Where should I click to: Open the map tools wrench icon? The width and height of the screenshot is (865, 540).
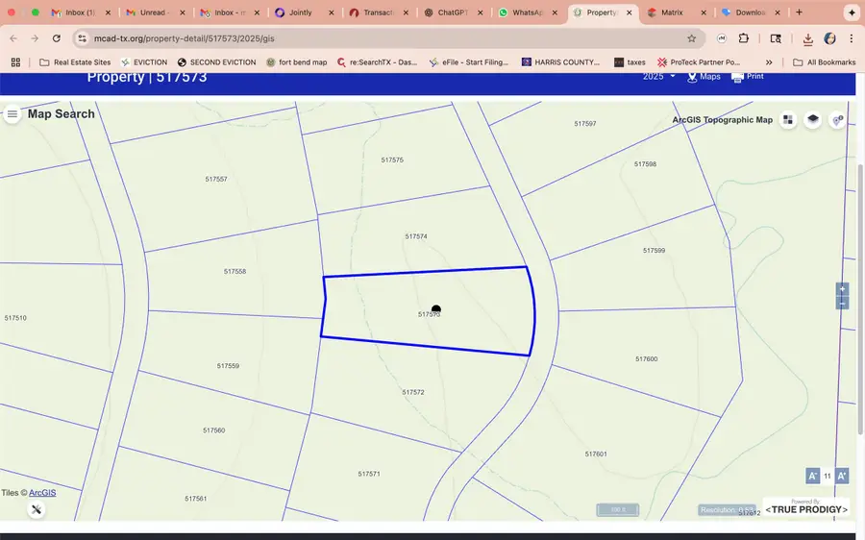coord(37,509)
